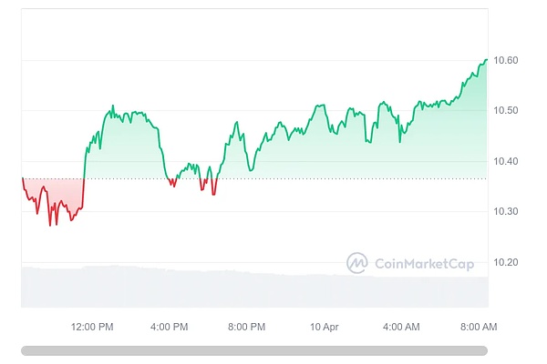Click the dotted opening-price baseline
The height and width of the screenshot is (364, 547).
point(273,178)
